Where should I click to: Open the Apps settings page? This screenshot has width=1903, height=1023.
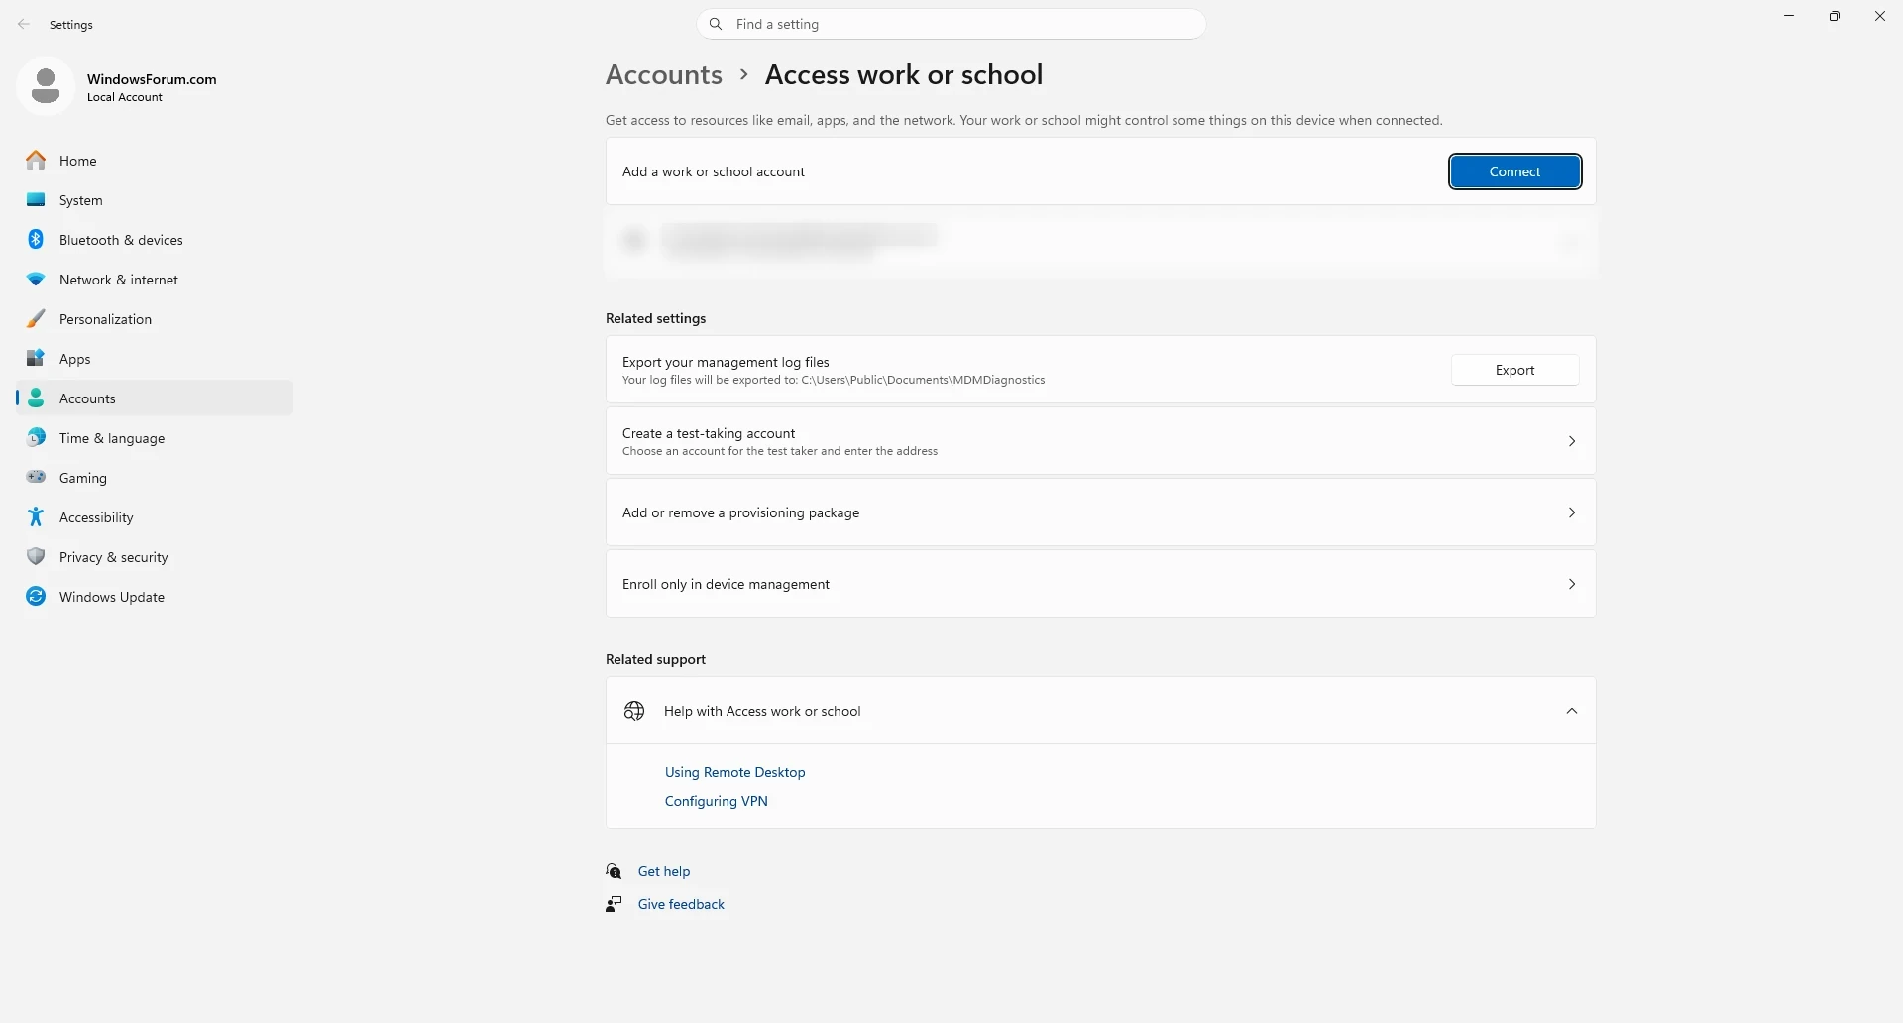pyautogui.click(x=155, y=359)
